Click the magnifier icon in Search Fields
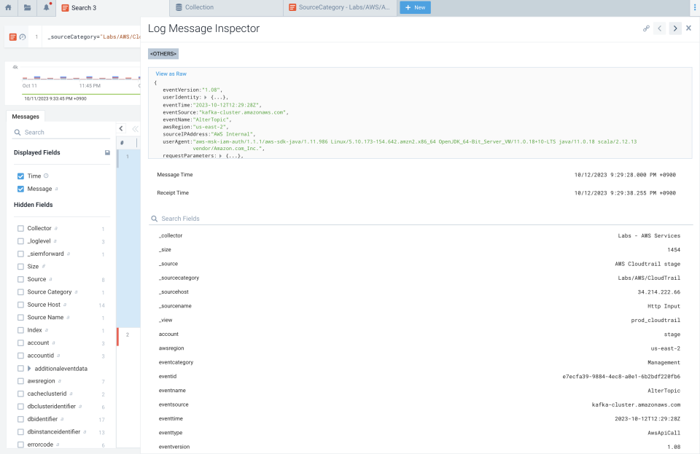Viewport: 700px width, 454px height. (154, 218)
